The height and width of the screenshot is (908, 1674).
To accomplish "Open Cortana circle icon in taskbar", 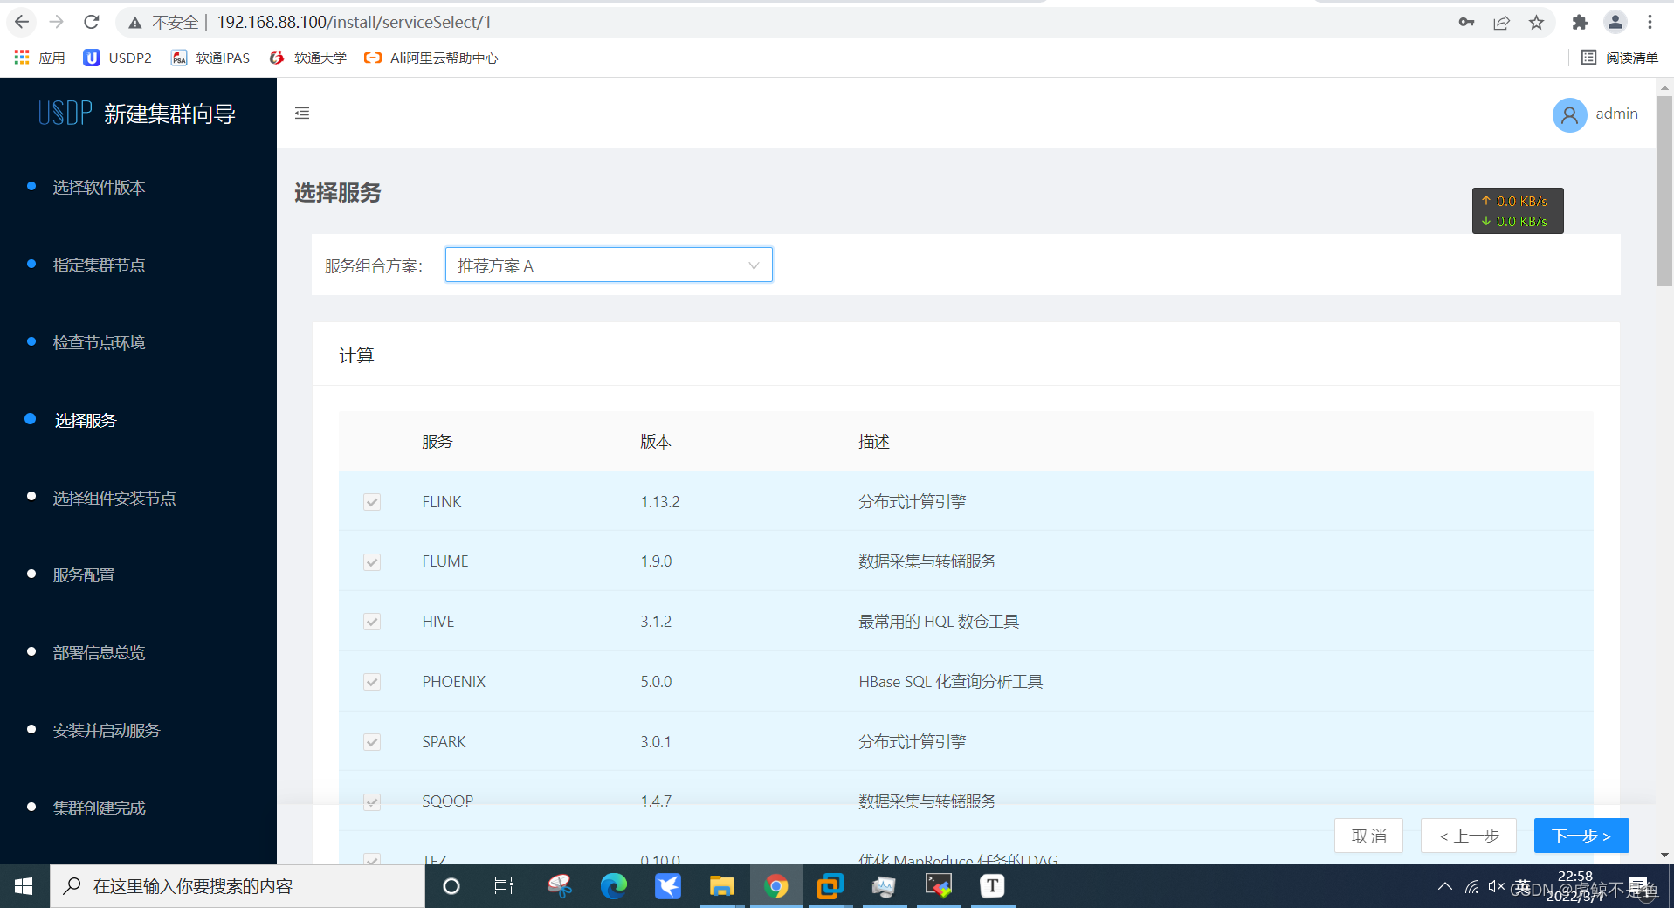I will point(451,886).
